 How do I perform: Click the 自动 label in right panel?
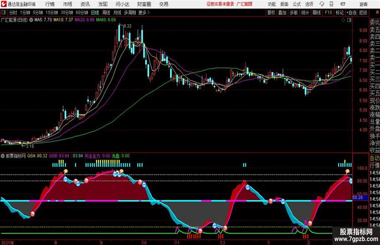click(x=374, y=158)
